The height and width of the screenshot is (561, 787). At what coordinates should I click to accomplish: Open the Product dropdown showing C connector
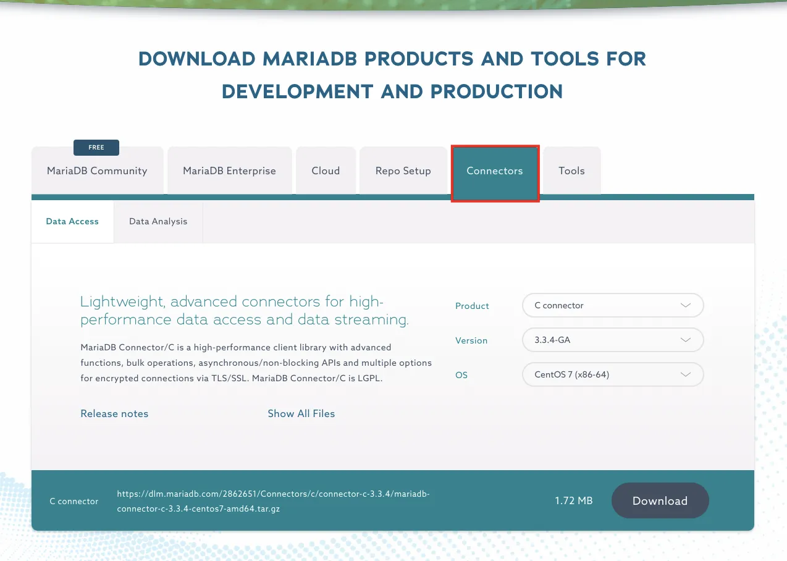[613, 305]
